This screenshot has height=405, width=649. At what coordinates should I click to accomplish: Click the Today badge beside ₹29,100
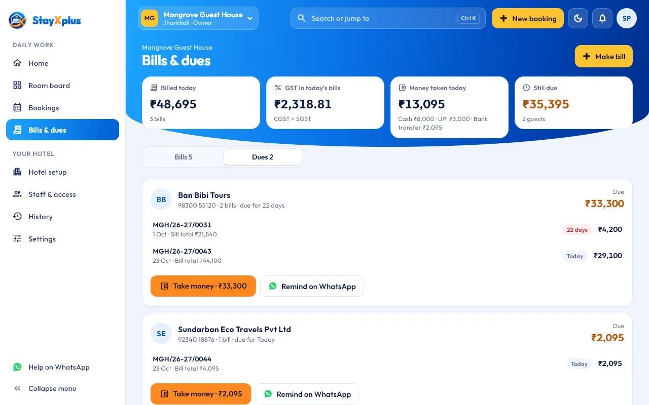(x=574, y=256)
